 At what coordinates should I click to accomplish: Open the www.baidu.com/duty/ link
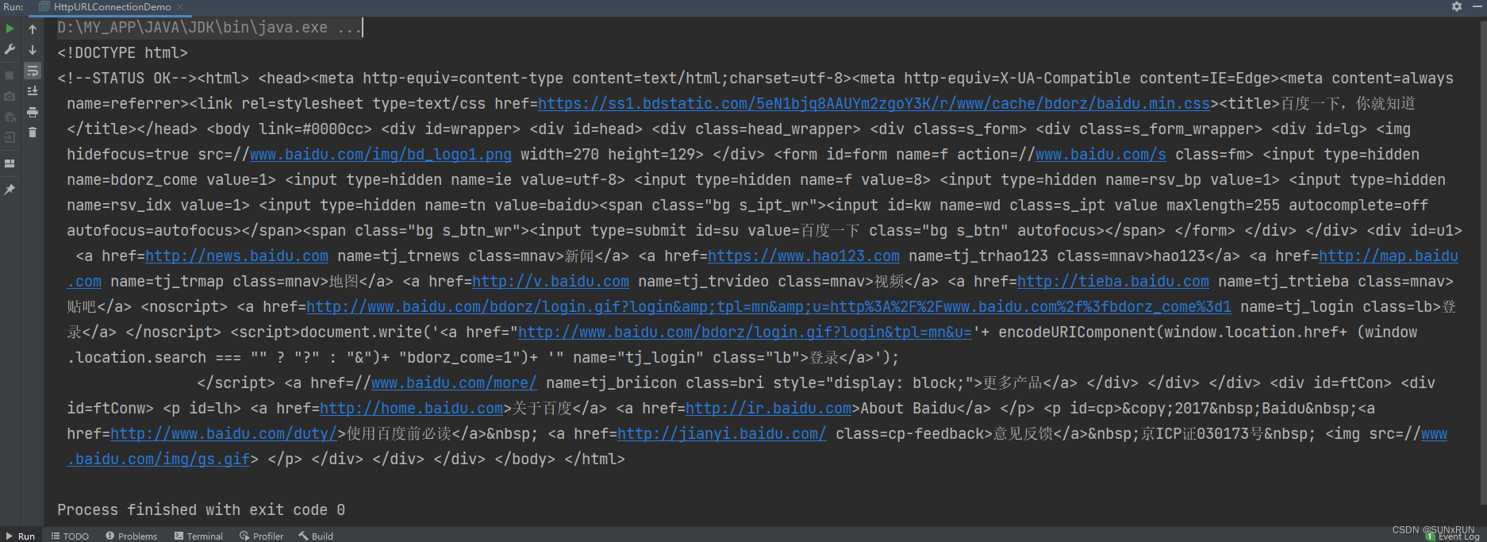coord(224,433)
